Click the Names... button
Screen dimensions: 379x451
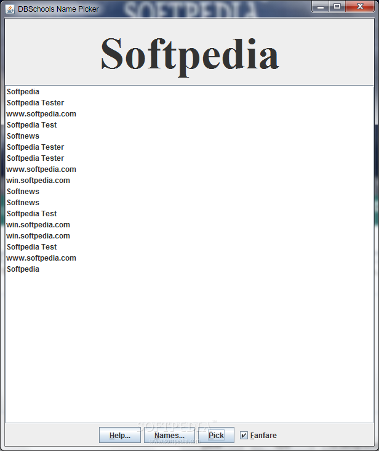pos(169,435)
